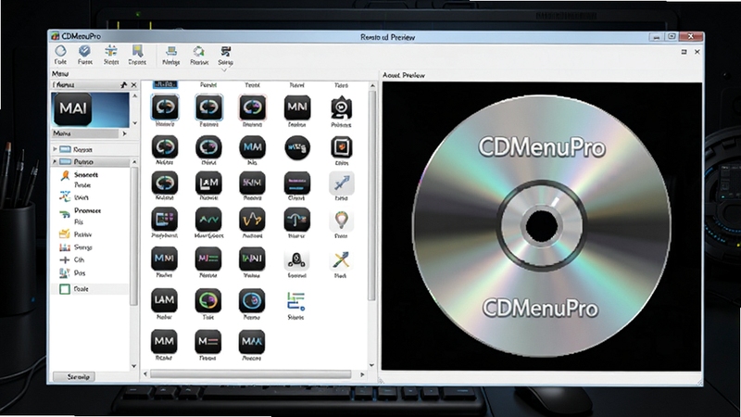
Task: Click the blue shield checkmark toolbar icon
Action: 85,51
